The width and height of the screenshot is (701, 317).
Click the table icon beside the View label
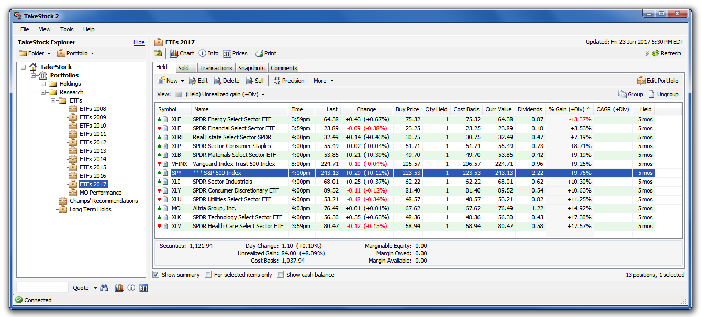pyautogui.click(x=179, y=94)
